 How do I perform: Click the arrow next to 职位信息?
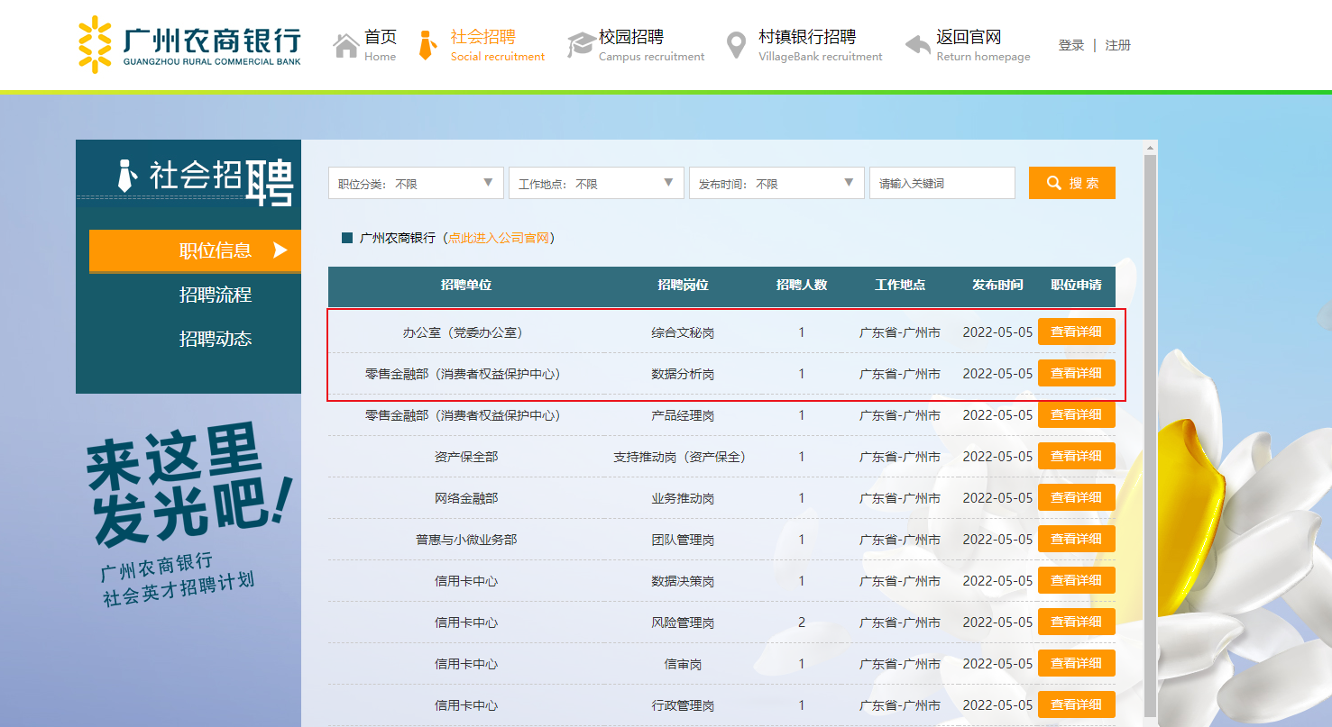(280, 250)
